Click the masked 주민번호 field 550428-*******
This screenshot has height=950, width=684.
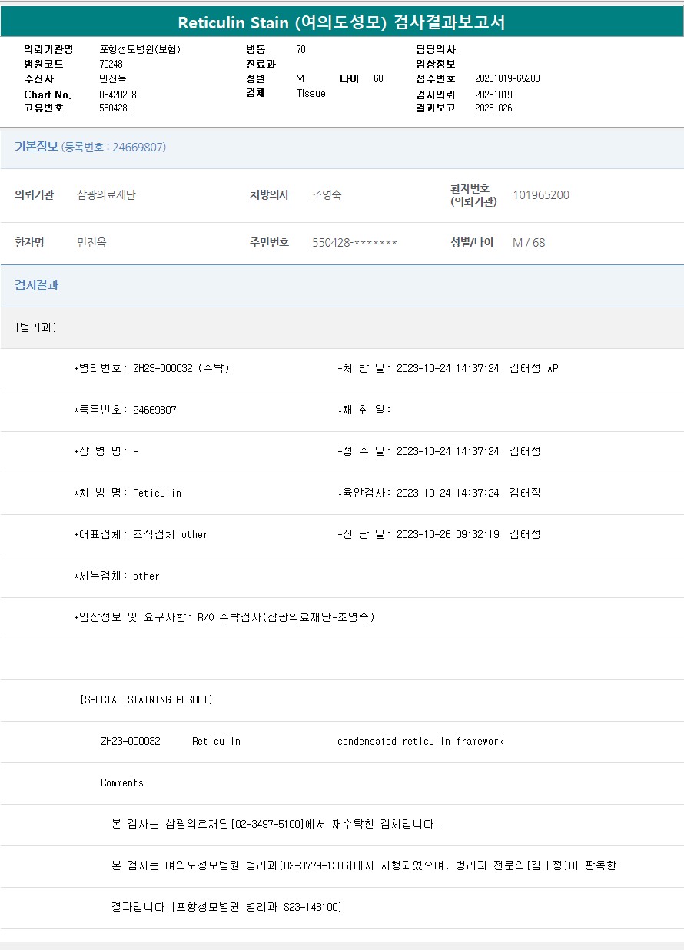pyautogui.click(x=354, y=243)
